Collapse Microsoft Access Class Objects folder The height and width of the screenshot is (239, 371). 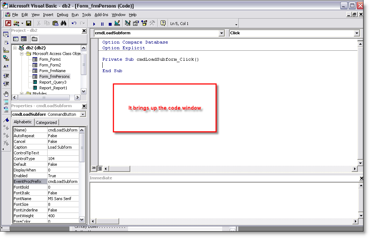21,54
